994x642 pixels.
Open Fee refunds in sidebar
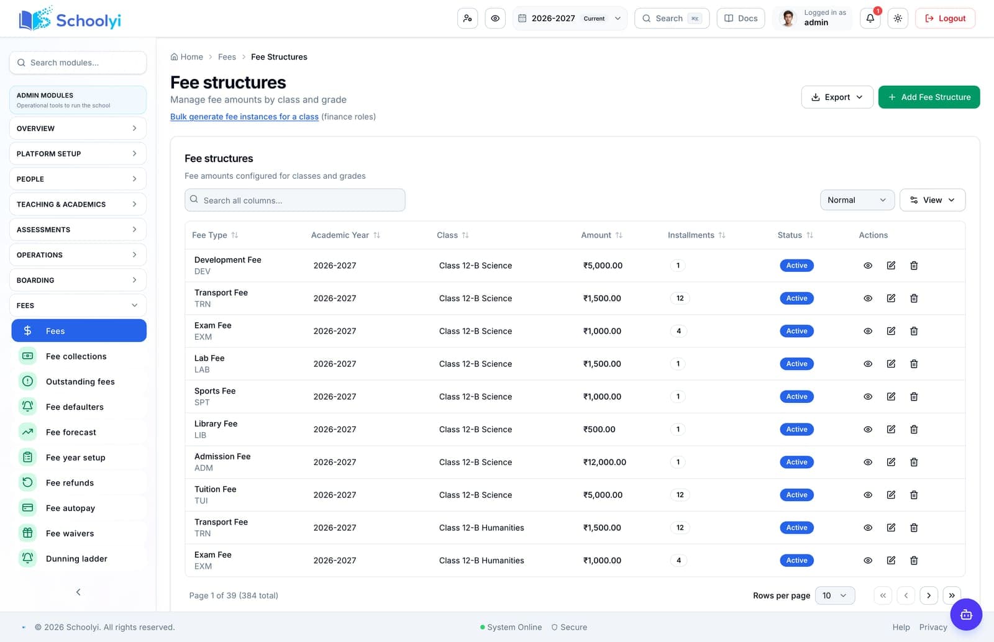tap(79, 483)
